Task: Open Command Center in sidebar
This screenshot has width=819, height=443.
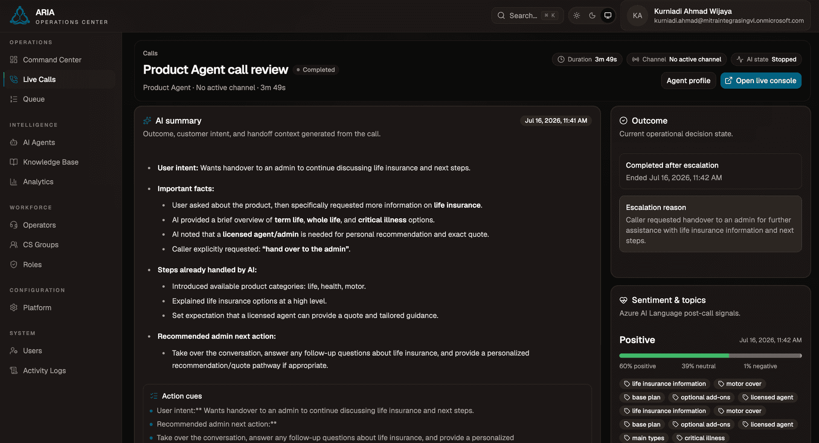Action: (x=59, y=60)
